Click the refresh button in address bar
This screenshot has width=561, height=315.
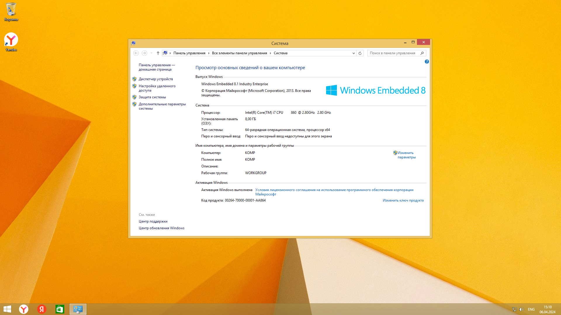(360, 53)
